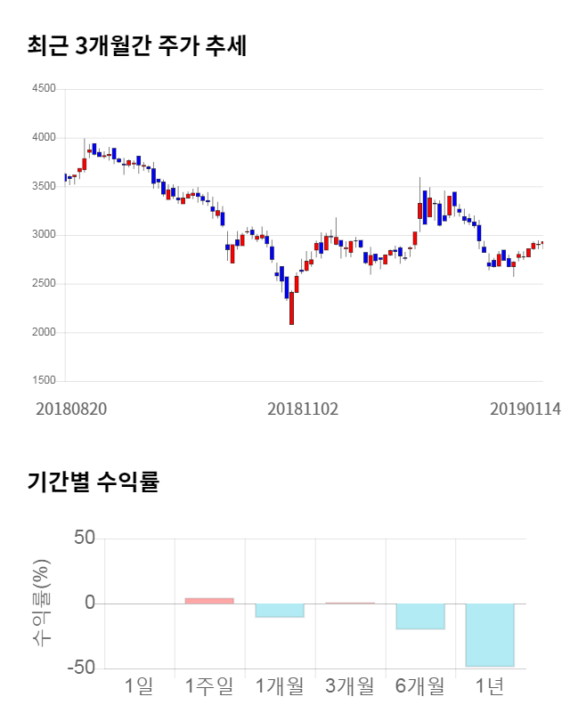Click the 4500 price axis label
Screen dimensions: 570x721
(43, 89)
